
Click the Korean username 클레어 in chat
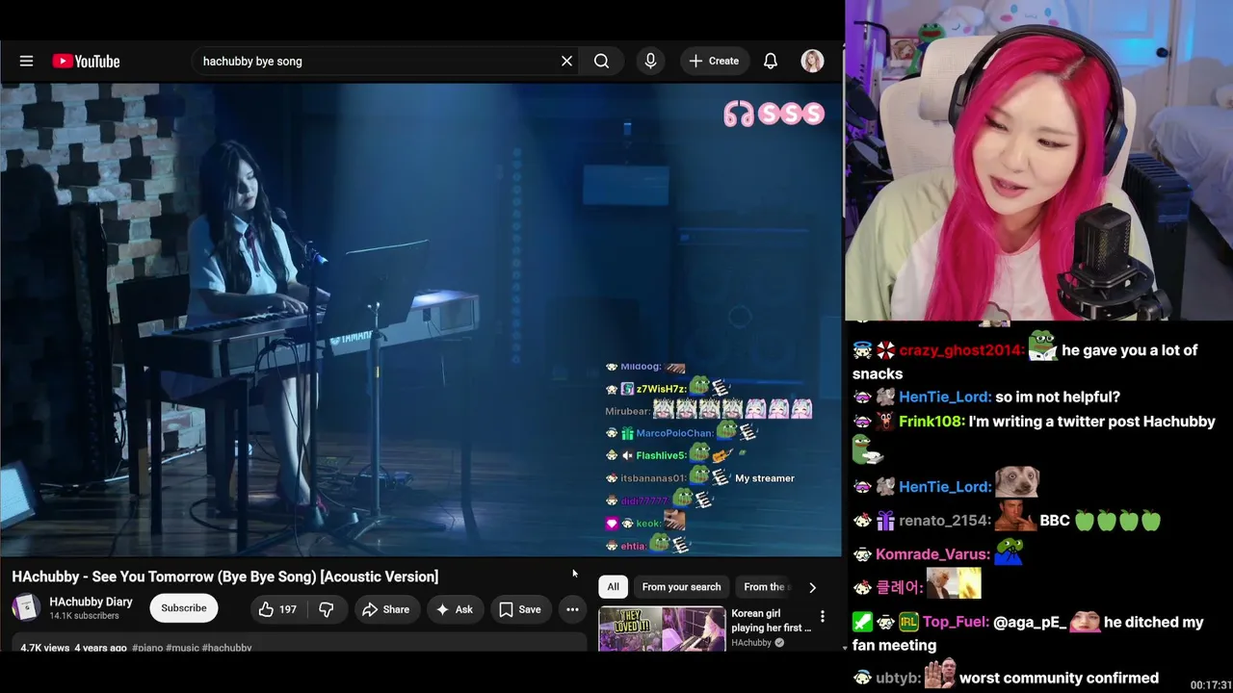coord(899,588)
